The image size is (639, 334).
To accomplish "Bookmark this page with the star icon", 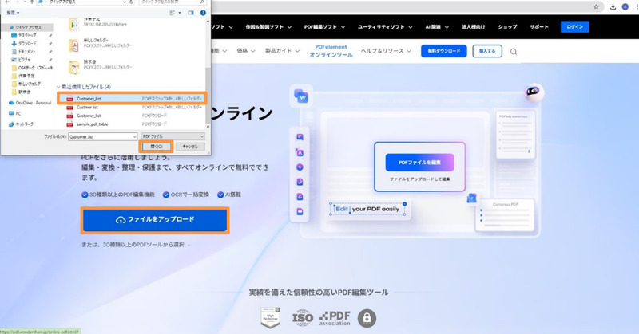I will [596, 6].
